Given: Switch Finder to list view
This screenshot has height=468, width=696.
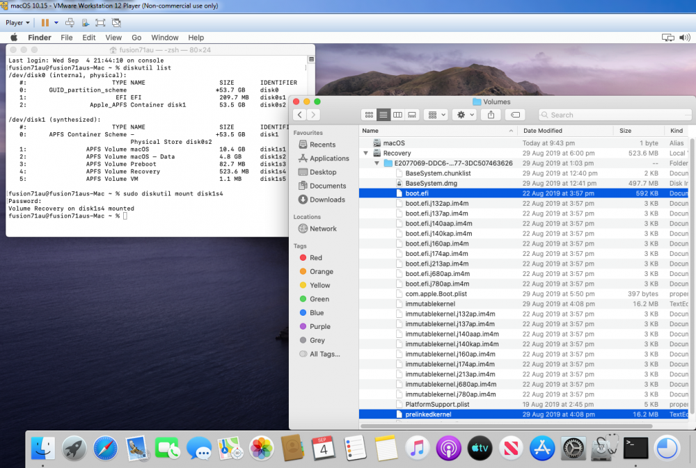Looking at the screenshot, I should (383, 115).
